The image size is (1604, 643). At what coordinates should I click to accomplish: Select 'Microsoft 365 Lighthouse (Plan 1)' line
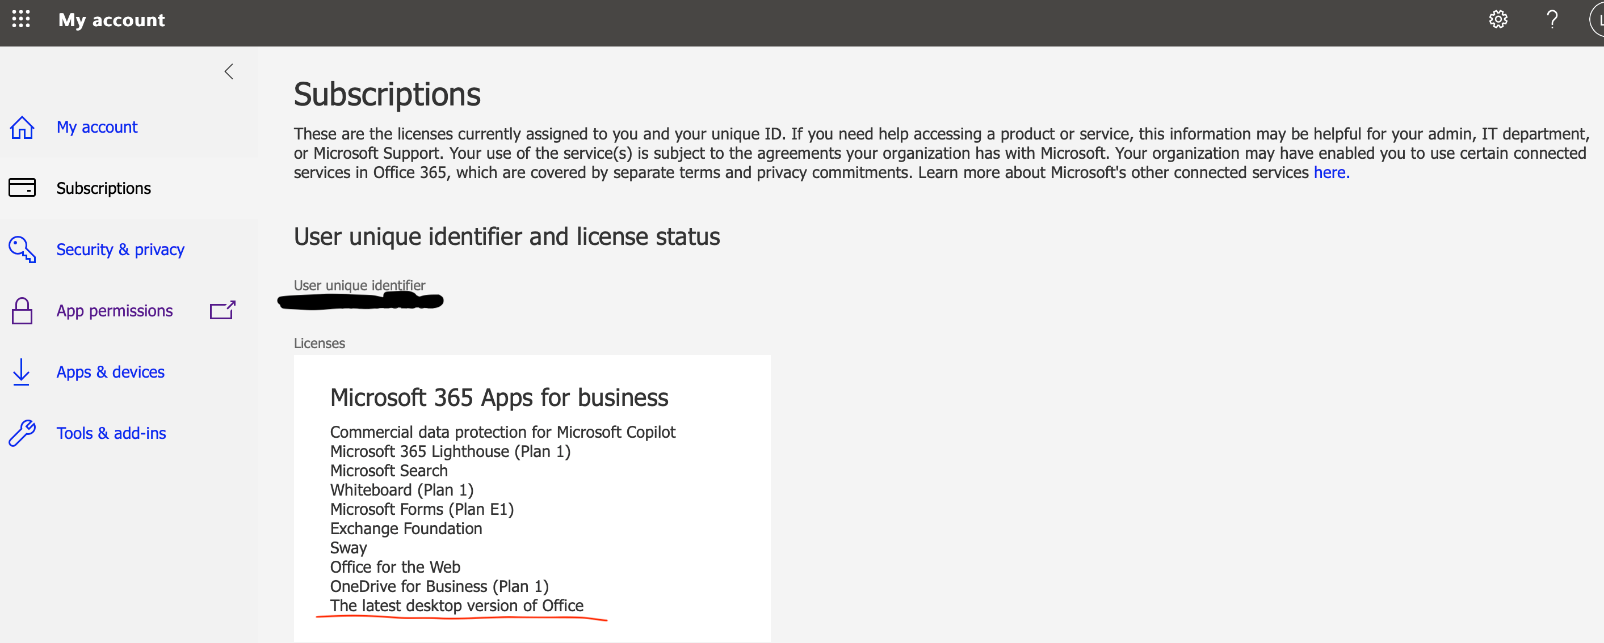(x=450, y=451)
